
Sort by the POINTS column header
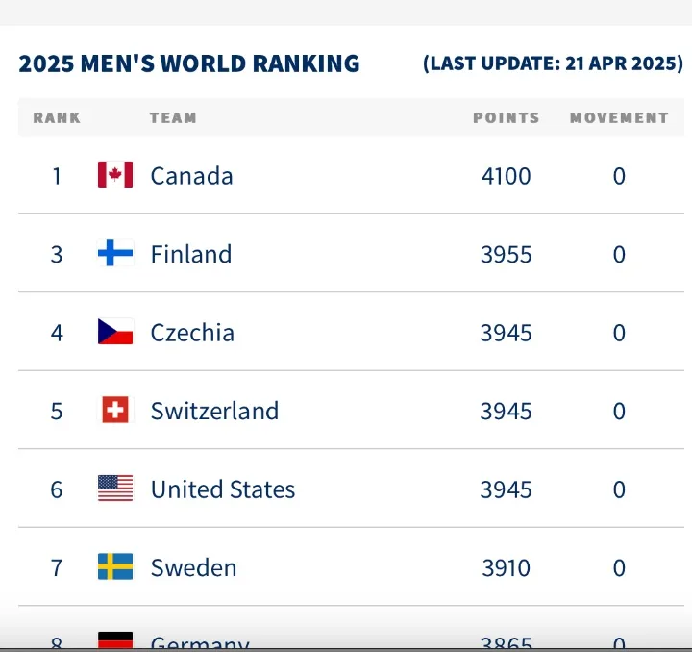[507, 118]
